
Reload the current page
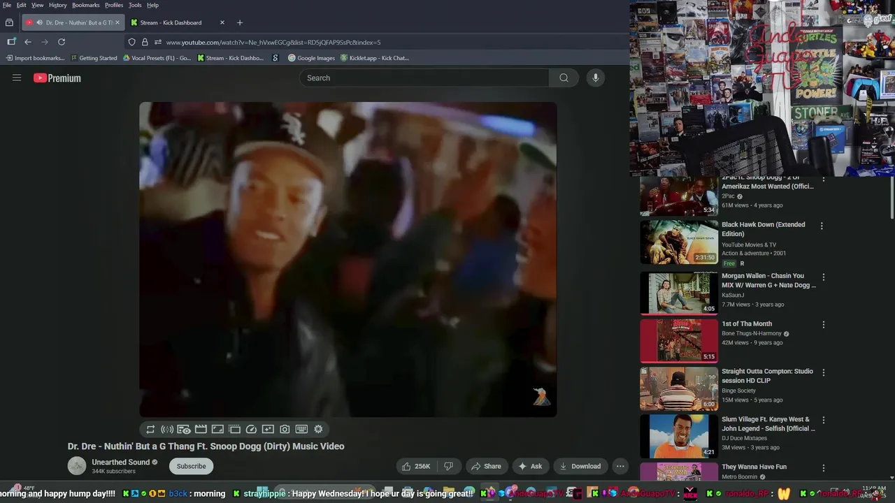[x=62, y=42]
